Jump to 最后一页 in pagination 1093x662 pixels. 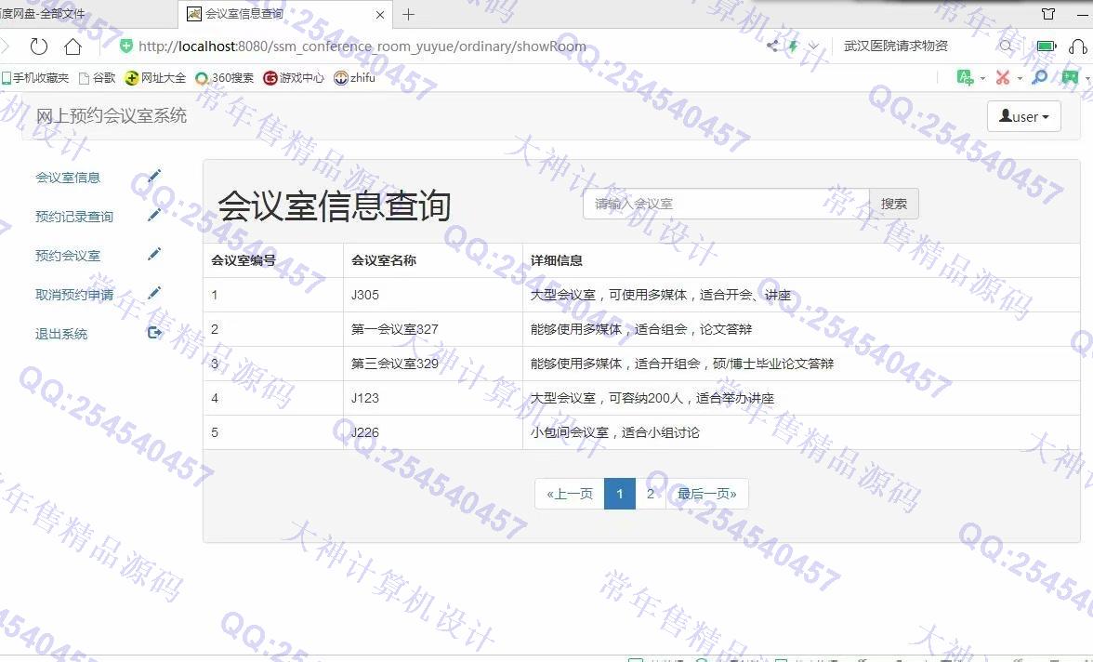[706, 494]
